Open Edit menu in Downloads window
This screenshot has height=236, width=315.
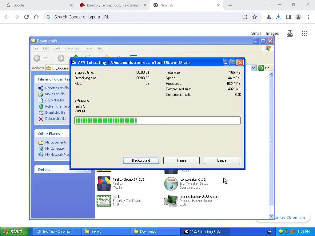click(46, 48)
